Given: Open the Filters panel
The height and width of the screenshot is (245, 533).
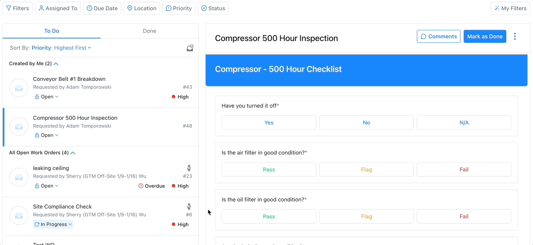Looking at the screenshot, I should 17,8.
